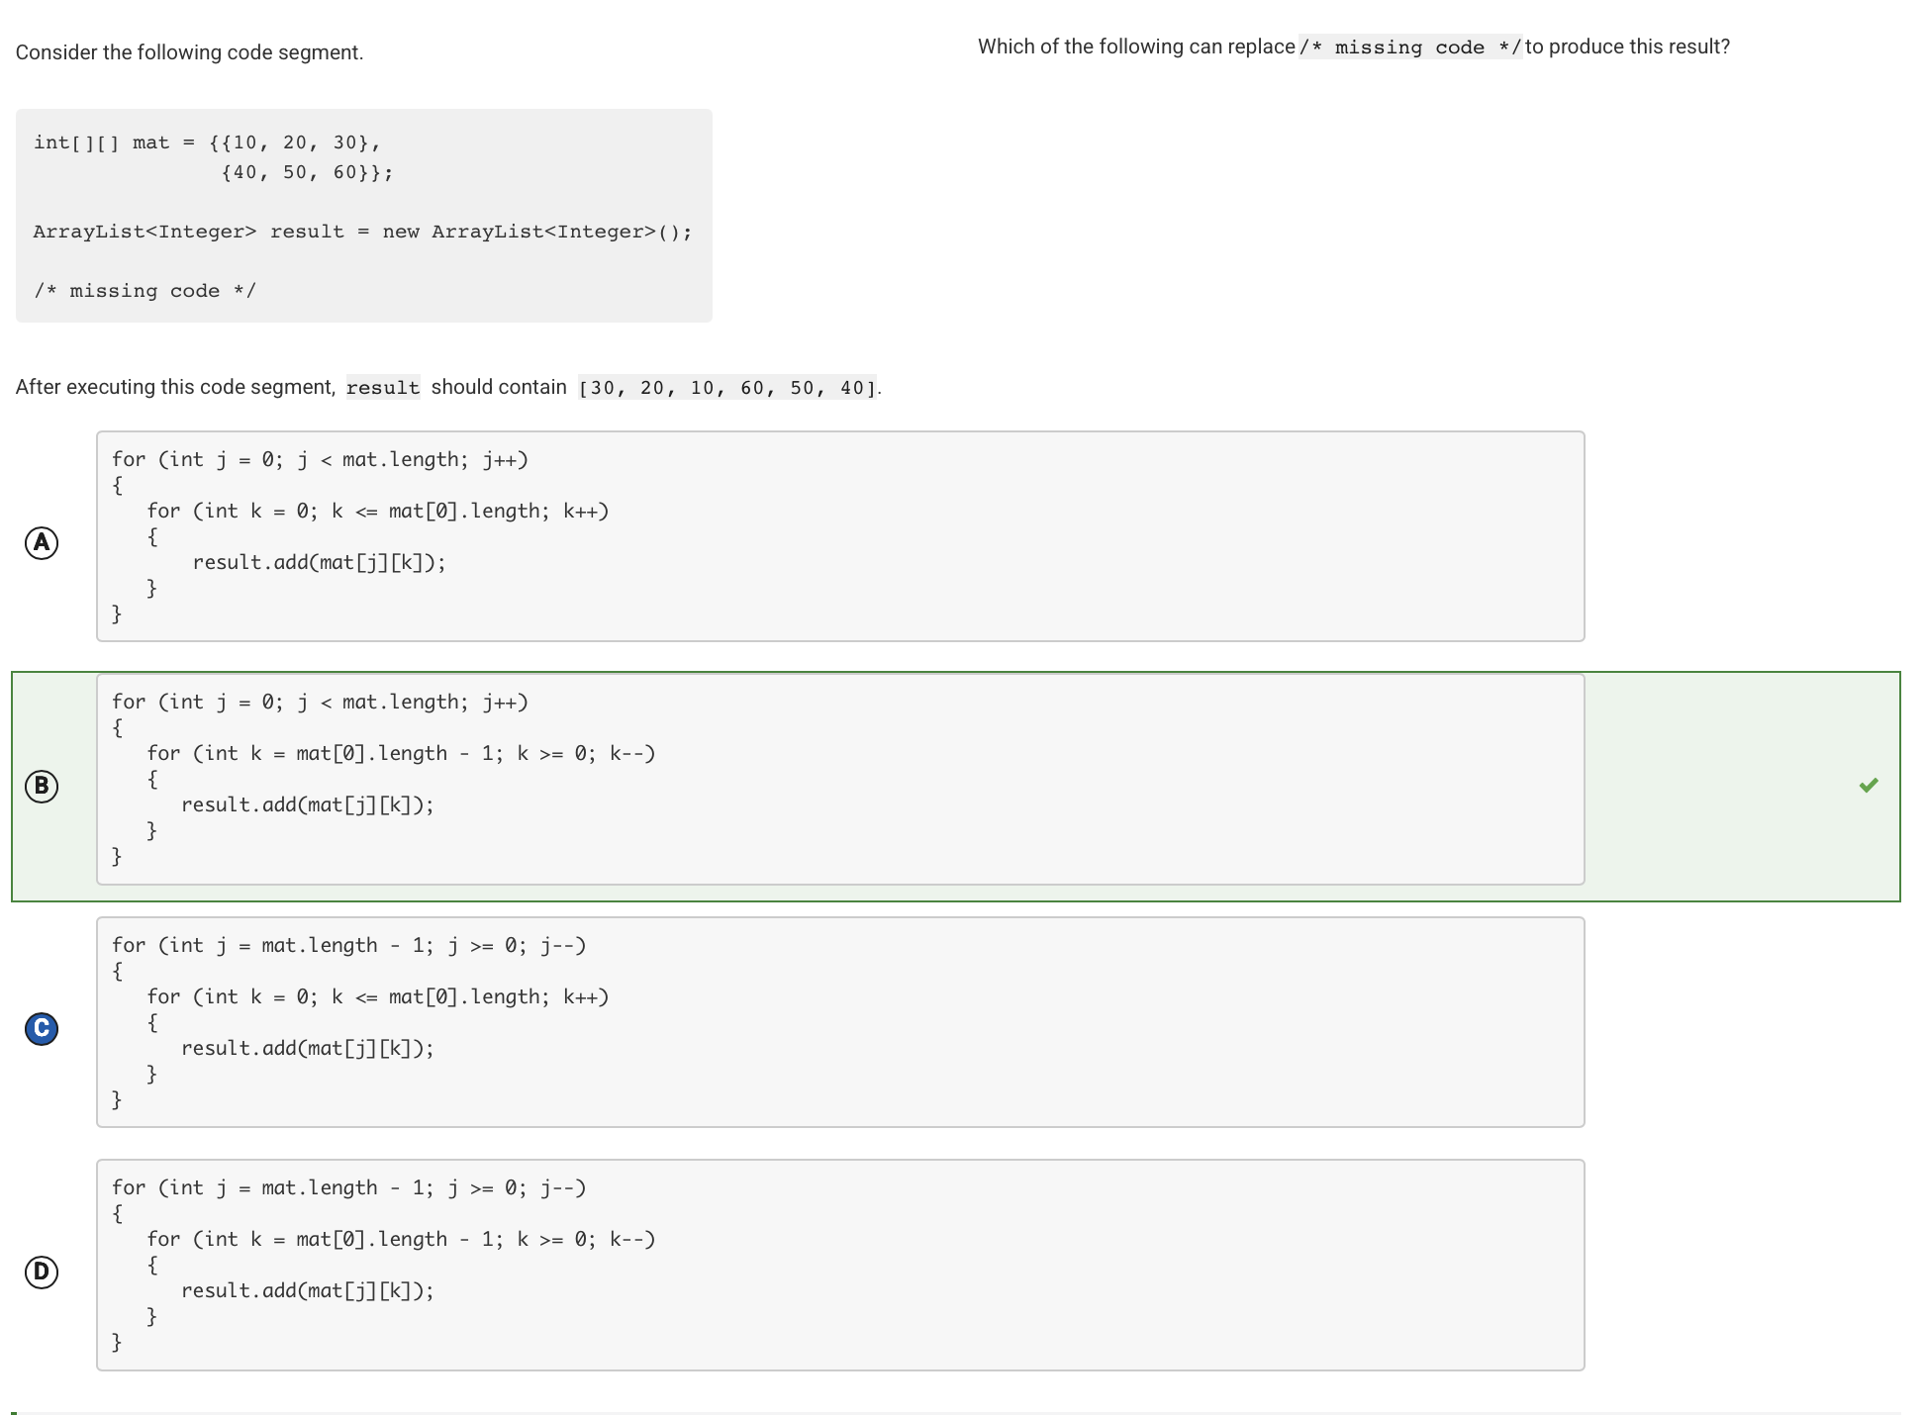Select the inline missing code snippet text
This screenshot has height=1415, width=1926.
[x=1409, y=46]
